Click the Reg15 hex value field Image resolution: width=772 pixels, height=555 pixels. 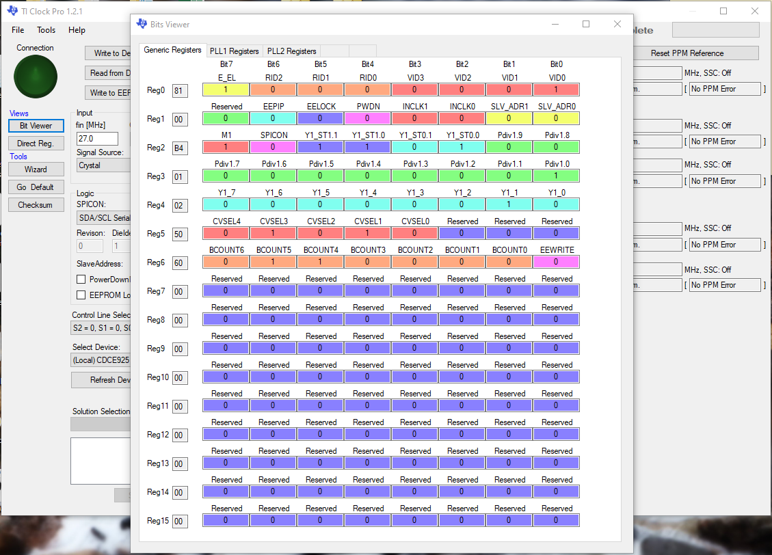click(180, 521)
